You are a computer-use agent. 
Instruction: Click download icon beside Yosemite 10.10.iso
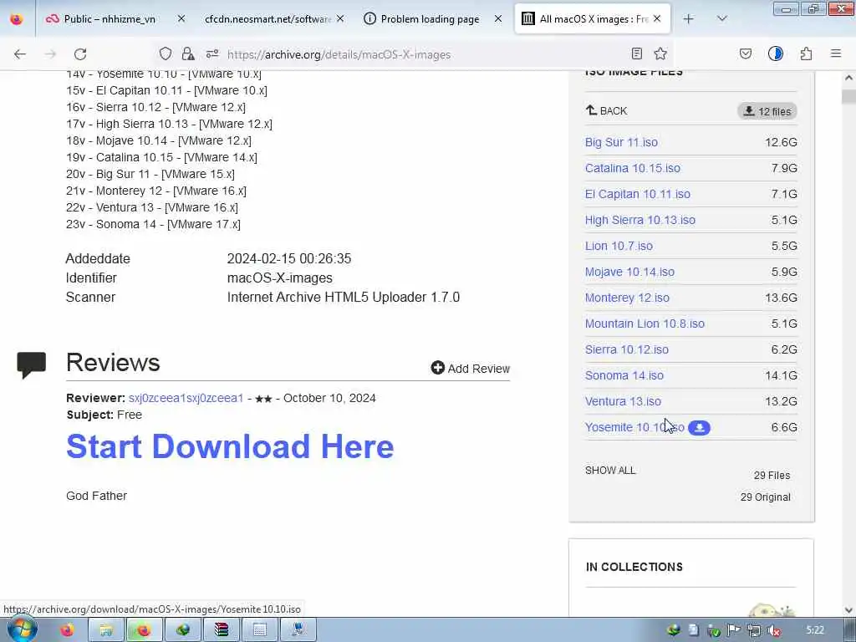pos(699,428)
